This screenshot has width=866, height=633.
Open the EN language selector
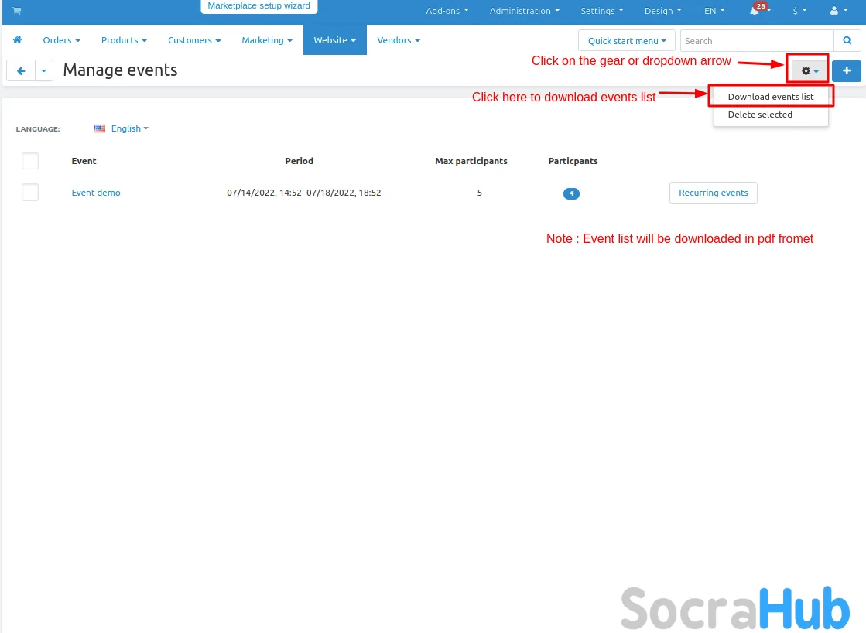pyautogui.click(x=714, y=11)
